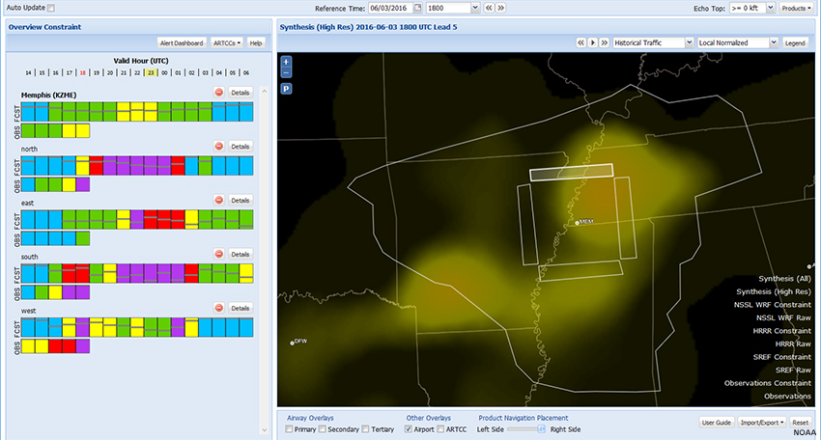Click the Reset button
This screenshot has height=440, width=821.
tap(800, 423)
